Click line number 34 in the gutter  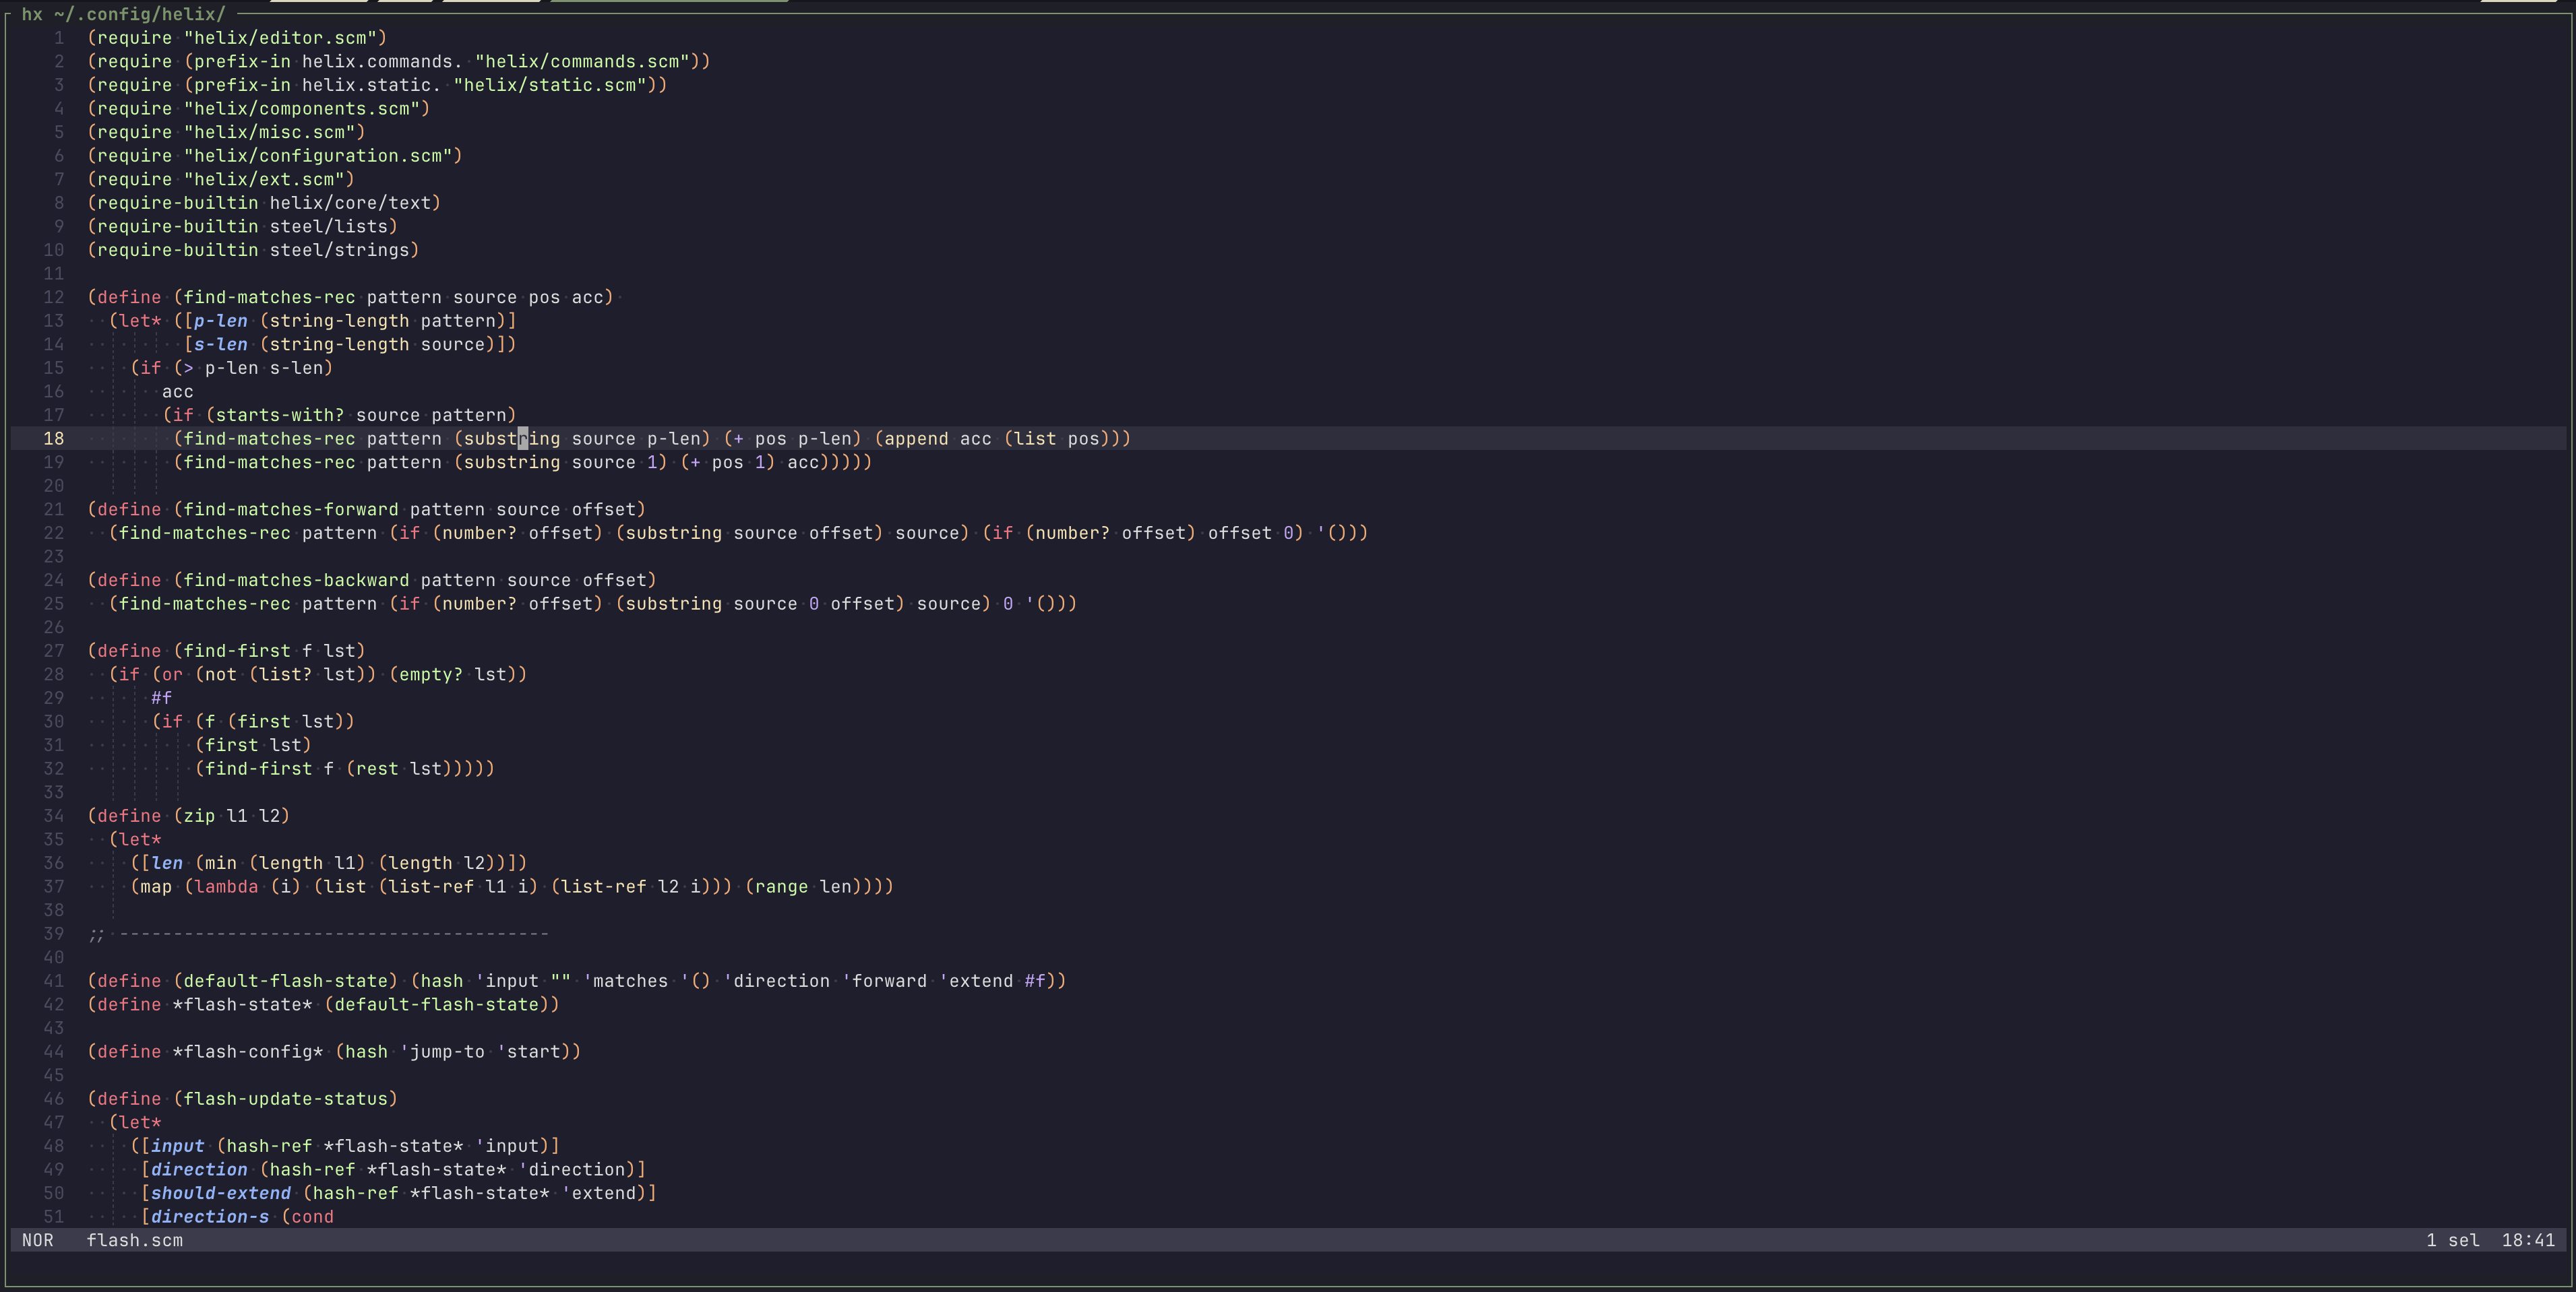pyautogui.click(x=53, y=815)
